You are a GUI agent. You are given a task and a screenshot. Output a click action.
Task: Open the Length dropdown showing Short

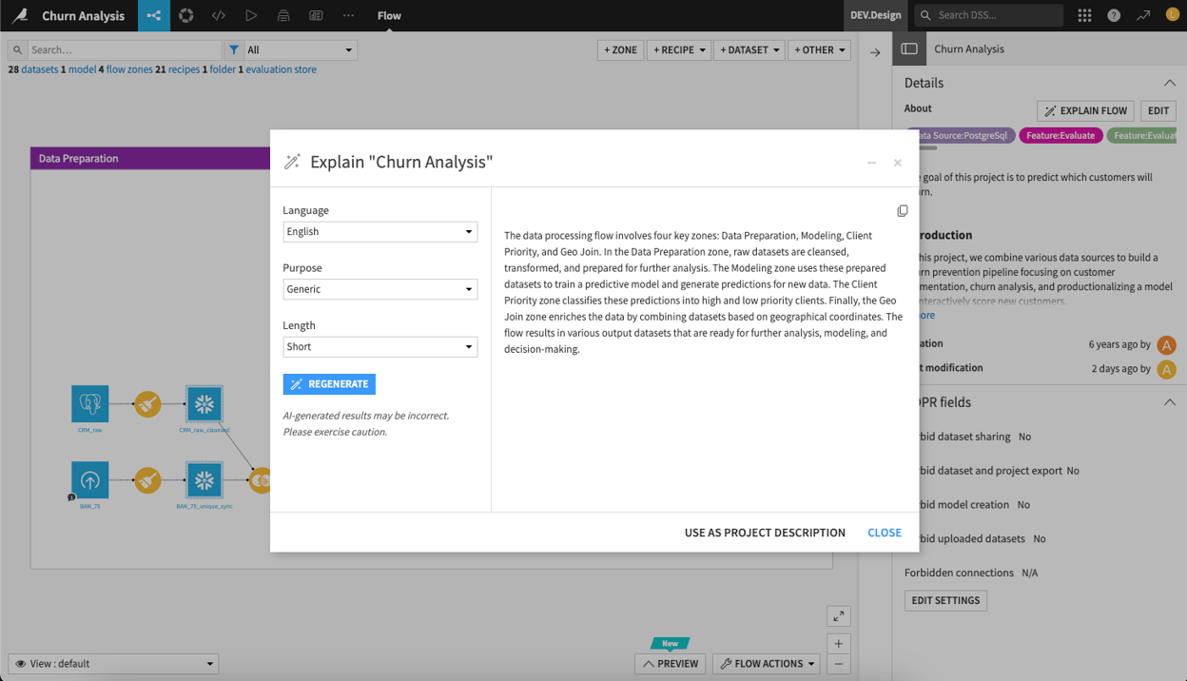pyautogui.click(x=379, y=346)
